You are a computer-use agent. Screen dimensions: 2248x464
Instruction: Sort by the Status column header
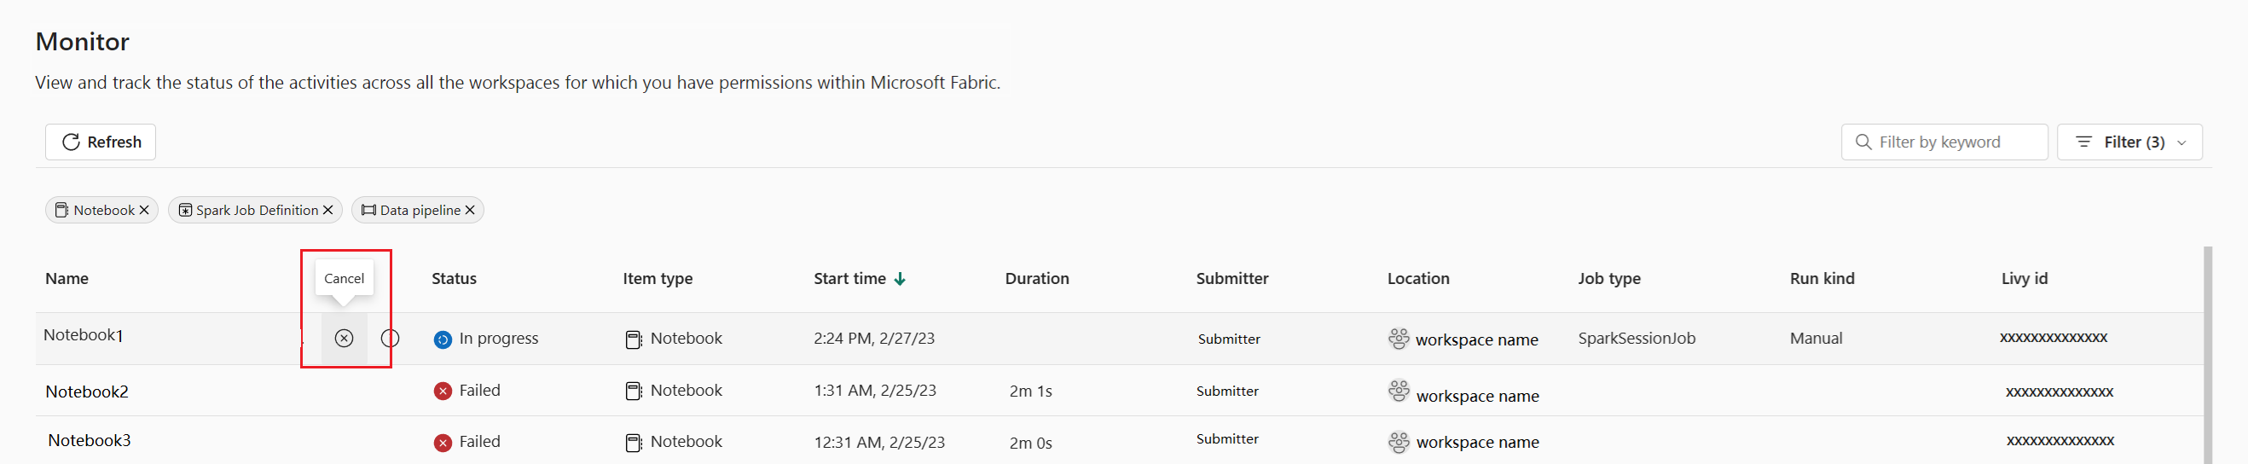(x=454, y=279)
